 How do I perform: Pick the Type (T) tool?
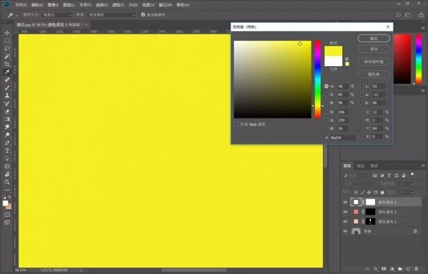click(7, 151)
